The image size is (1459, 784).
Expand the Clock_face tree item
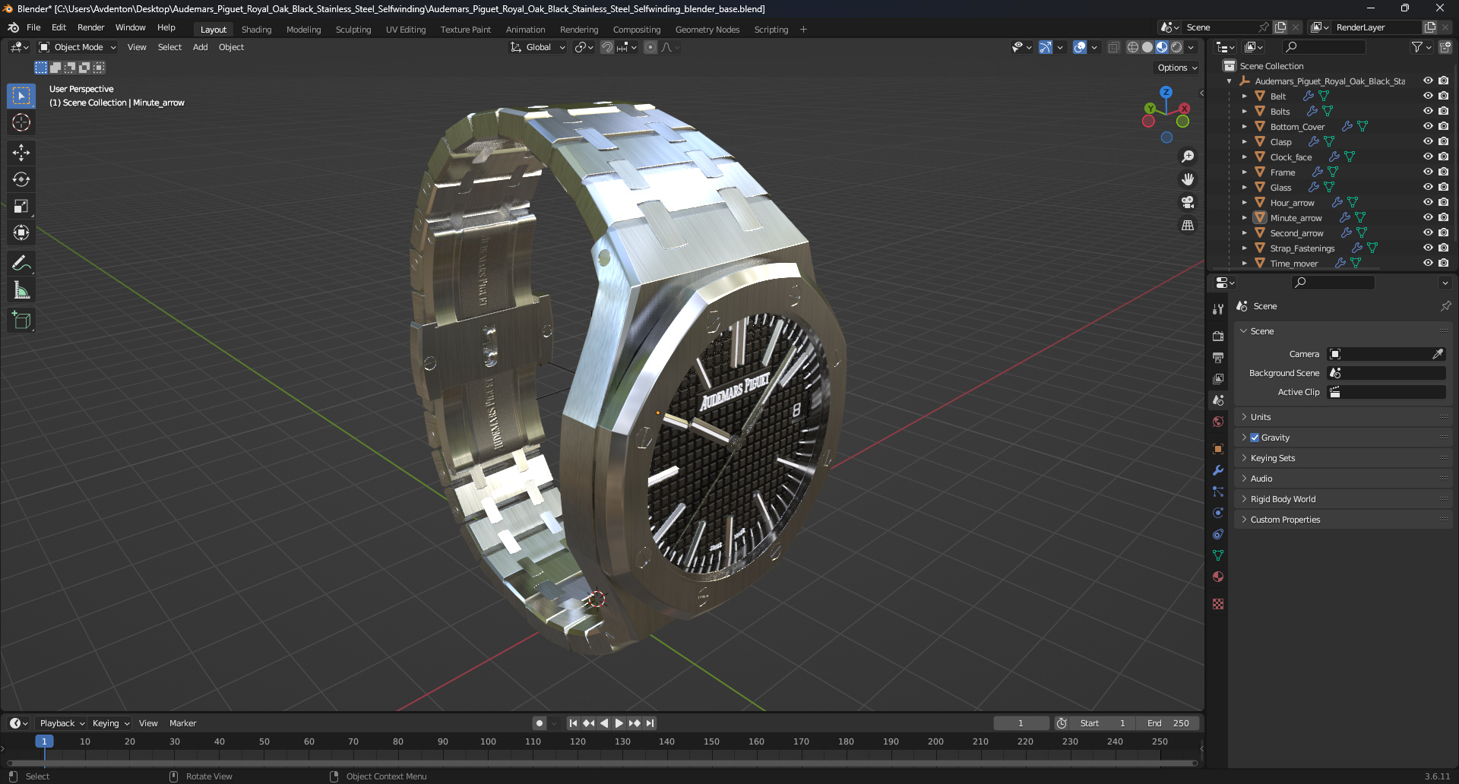(x=1244, y=157)
